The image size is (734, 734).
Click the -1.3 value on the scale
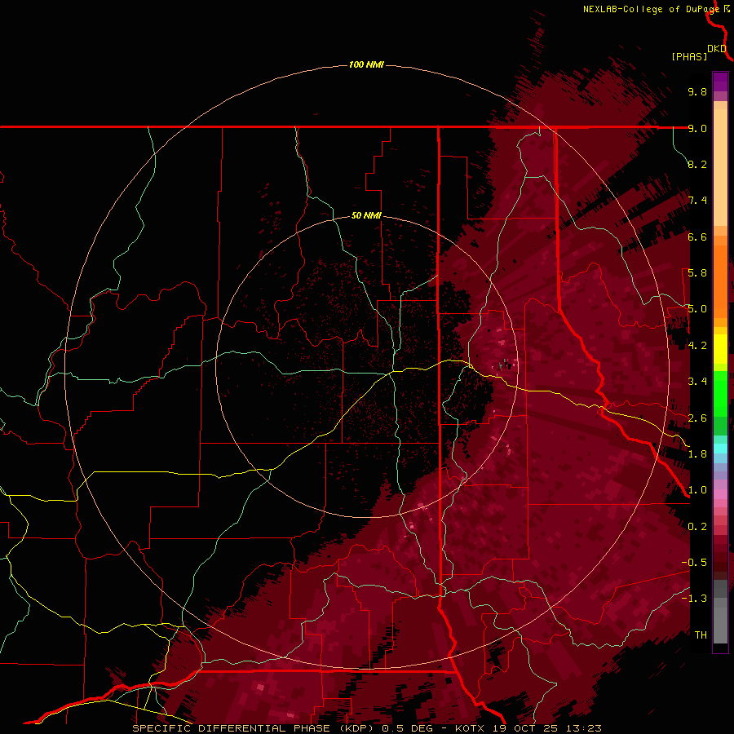tap(694, 599)
